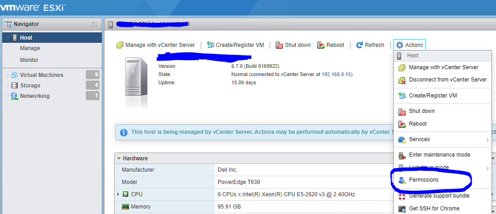Select Networking in Navigator
This screenshot has height=214, width=496.
35,96
